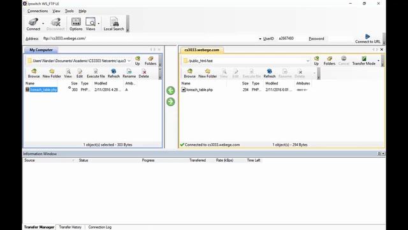Switch to Transfer Manager tab
Viewport: 408px width, 230px height.
click(39, 227)
